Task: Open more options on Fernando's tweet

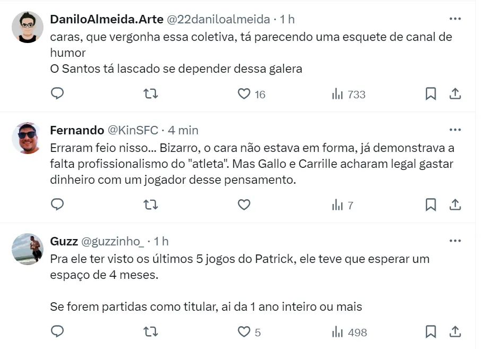Action: point(455,130)
